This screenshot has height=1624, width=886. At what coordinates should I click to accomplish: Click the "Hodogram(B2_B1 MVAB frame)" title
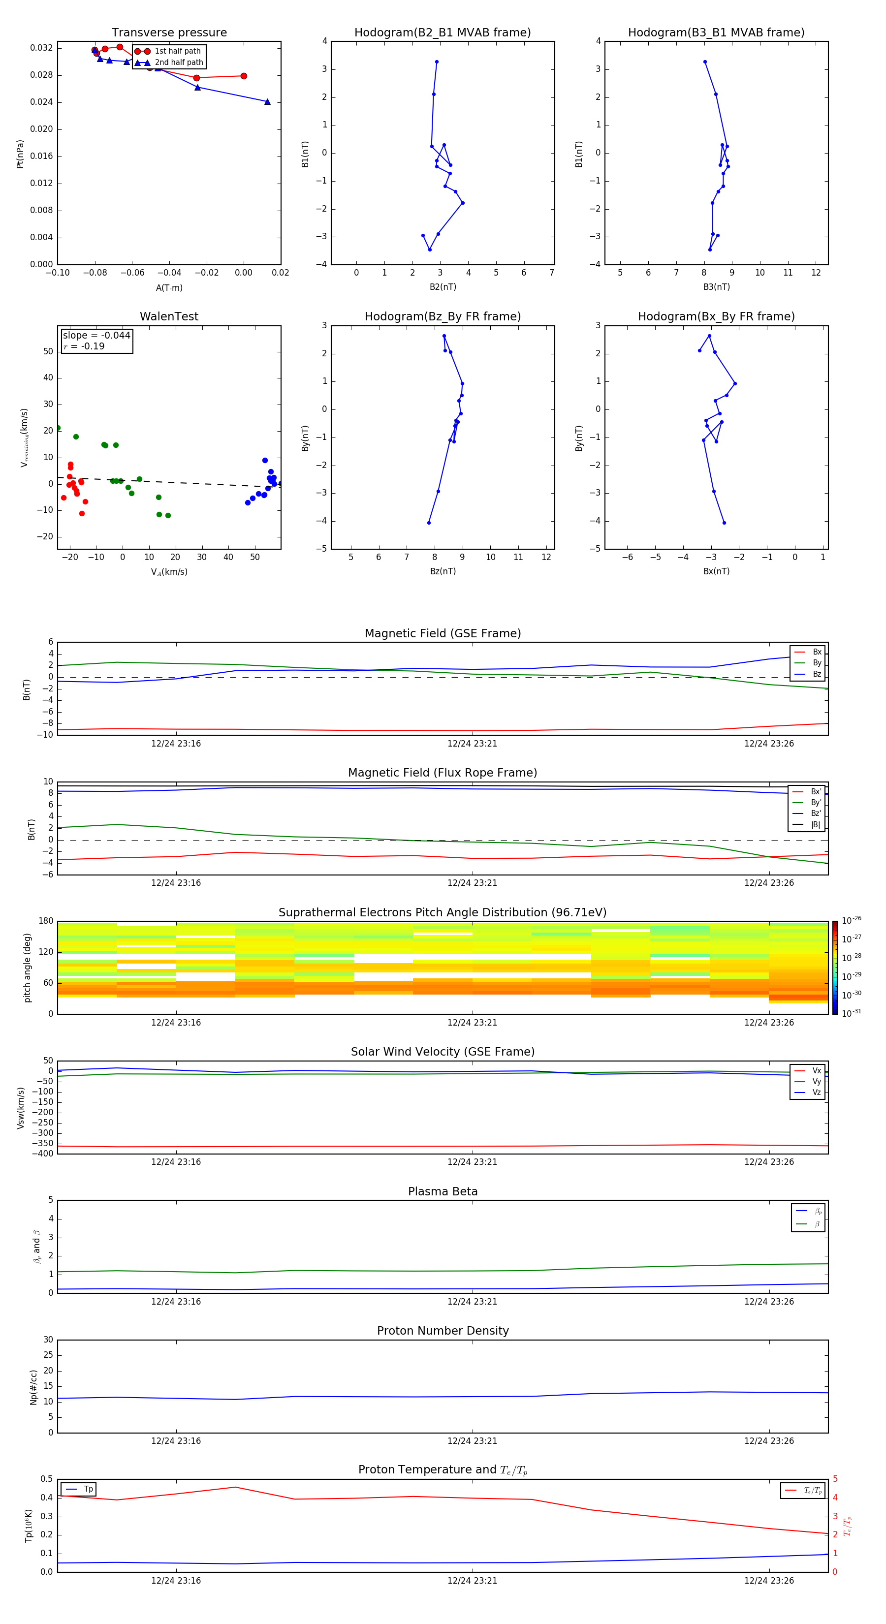443,33
